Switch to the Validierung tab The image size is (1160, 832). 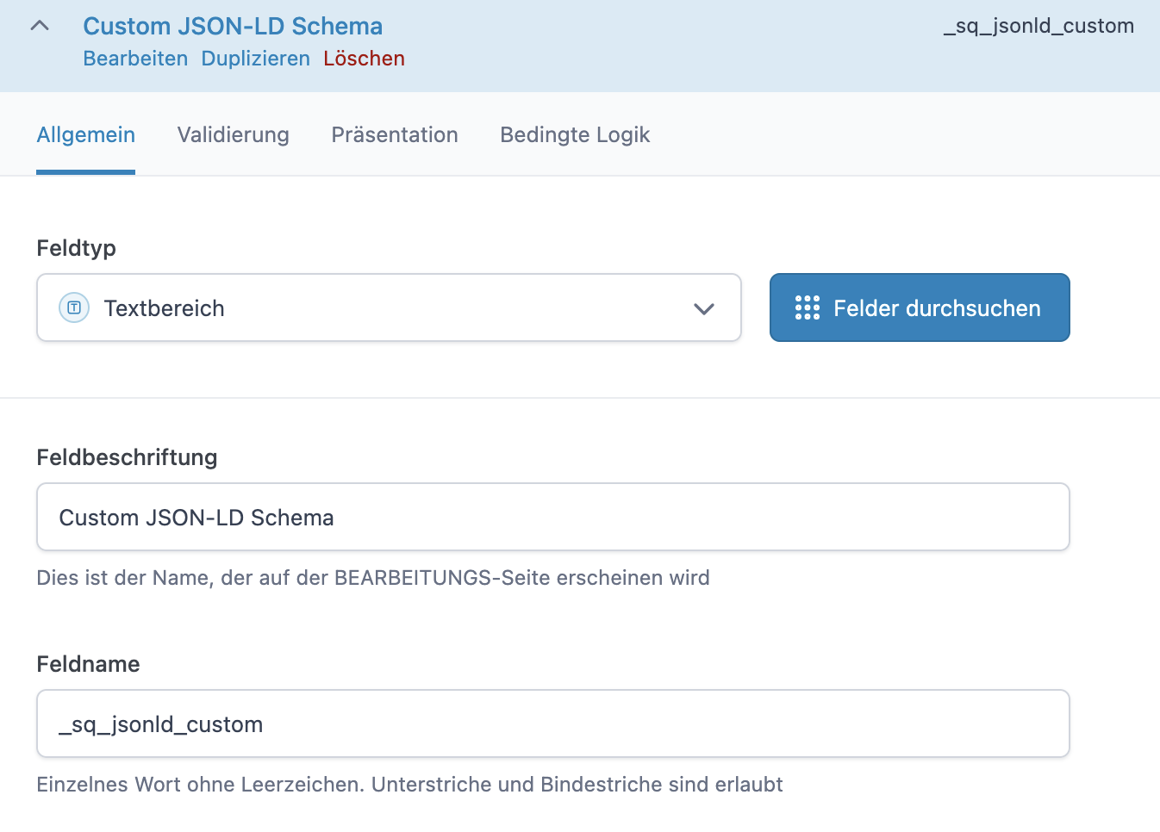click(233, 134)
